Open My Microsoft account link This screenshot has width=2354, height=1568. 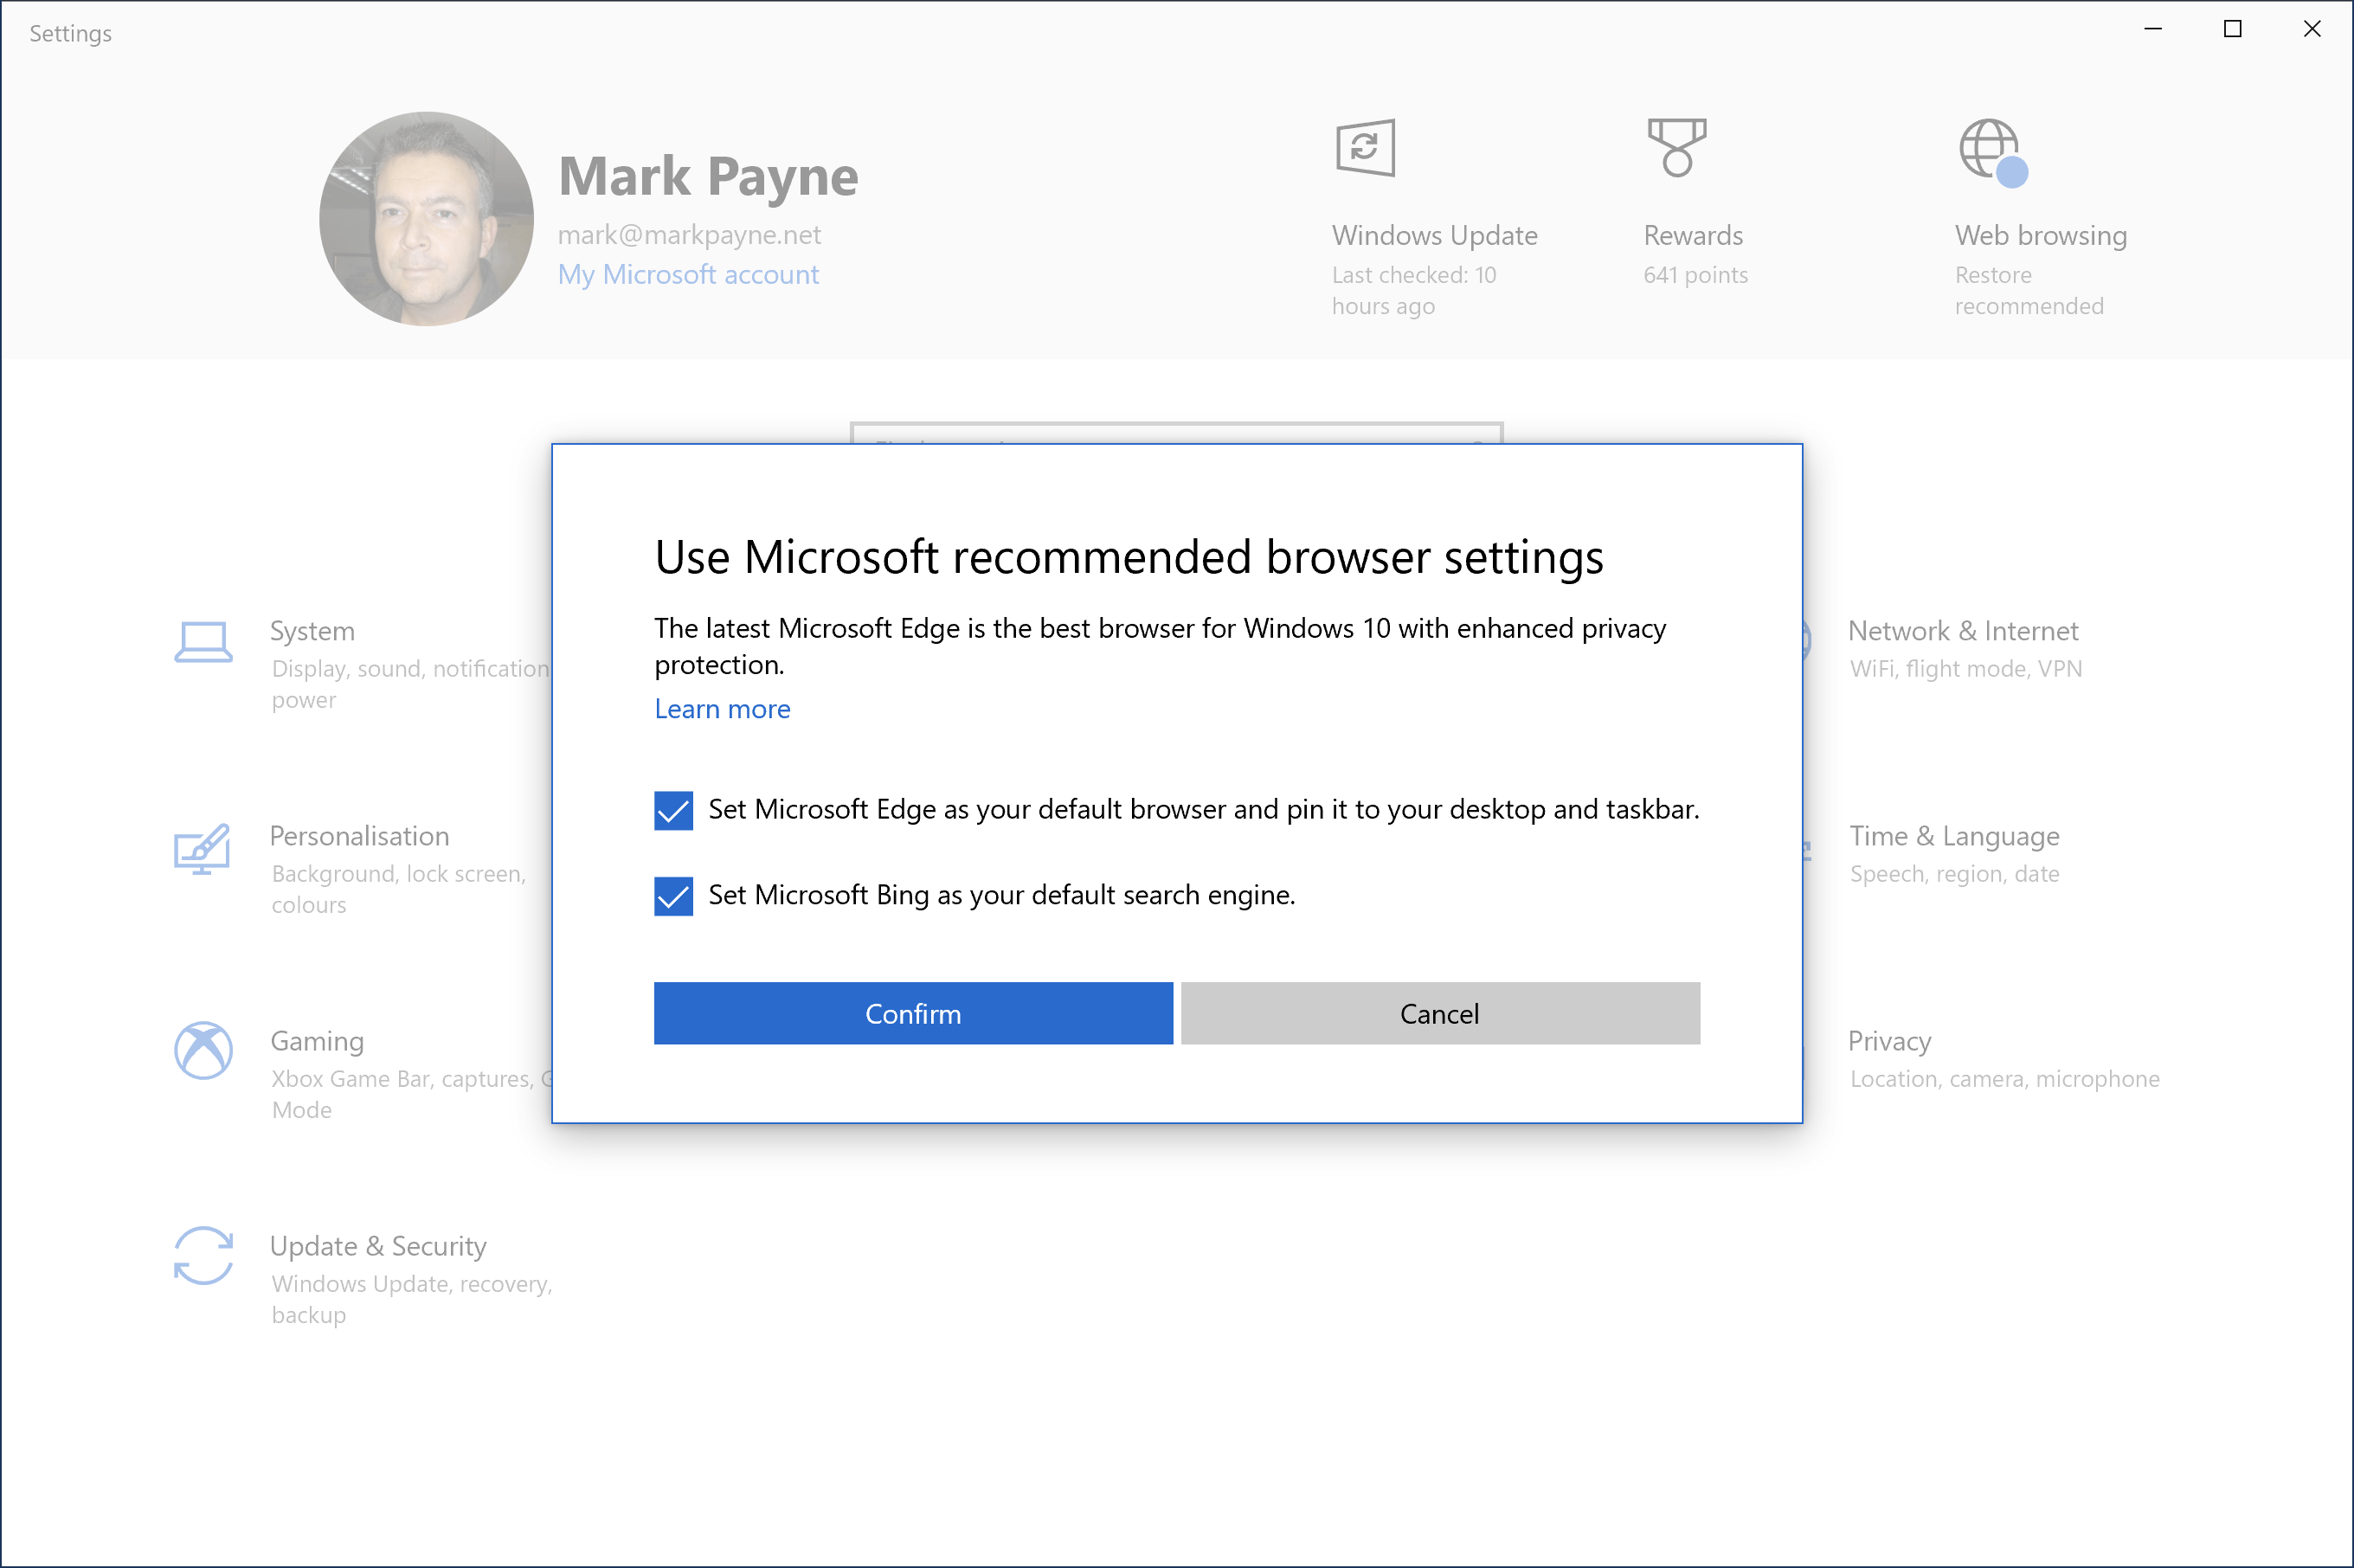click(688, 275)
